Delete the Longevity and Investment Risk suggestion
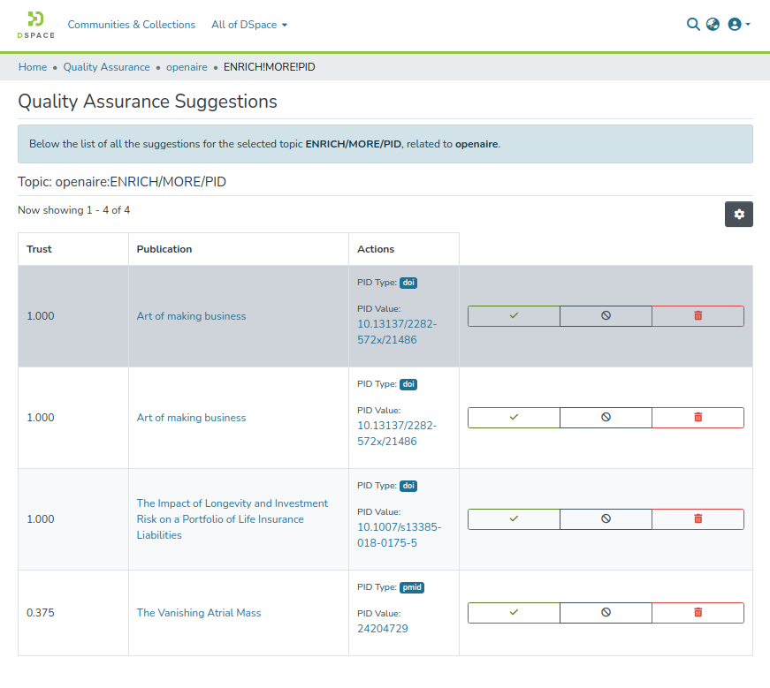Image resolution: width=770 pixels, height=688 pixels. [698, 519]
